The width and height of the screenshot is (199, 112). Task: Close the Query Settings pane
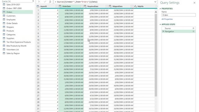(194, 3)
